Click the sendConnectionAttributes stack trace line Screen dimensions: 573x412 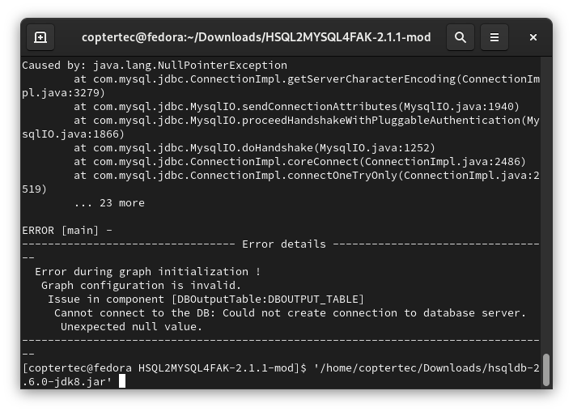tap(296, 107)
